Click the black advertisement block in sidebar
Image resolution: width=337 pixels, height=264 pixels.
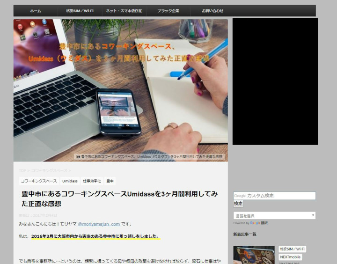tap(275, 81)
